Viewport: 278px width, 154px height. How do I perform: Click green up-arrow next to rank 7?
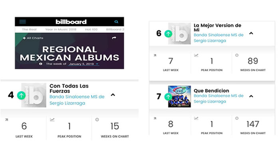(x=168, y=97)
